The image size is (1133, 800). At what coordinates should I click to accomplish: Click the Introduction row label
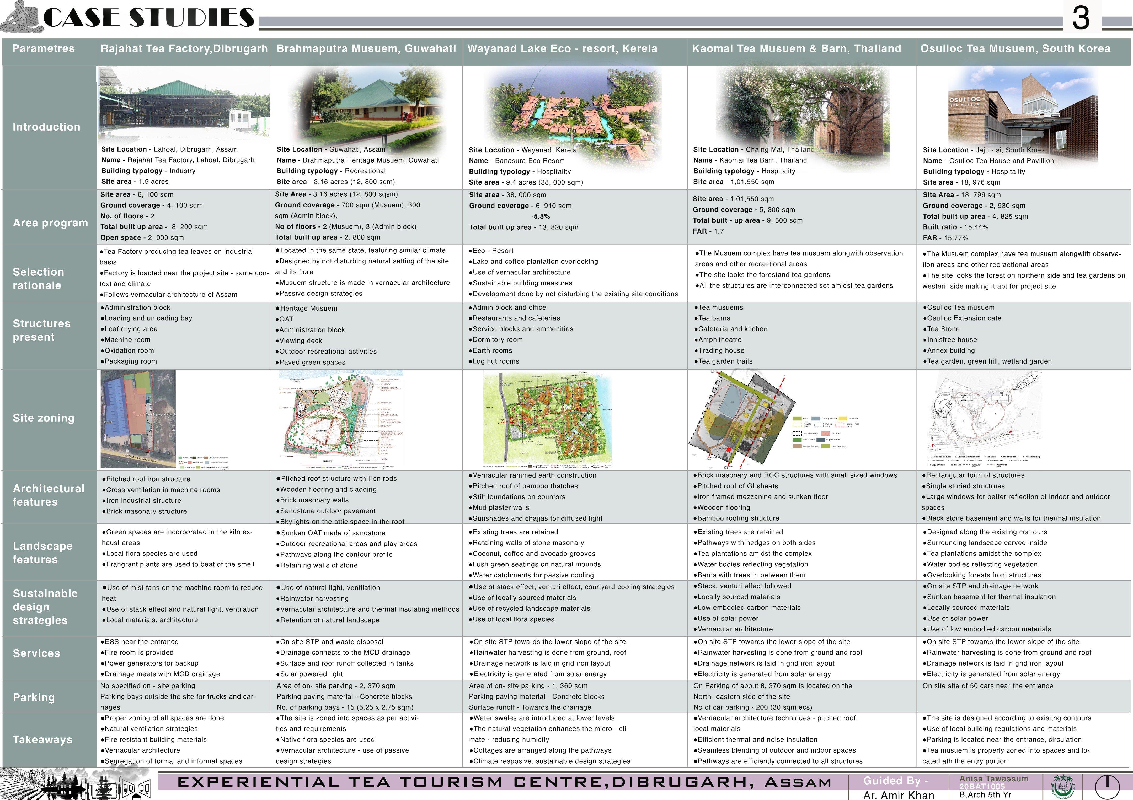(x=46, y=127)
